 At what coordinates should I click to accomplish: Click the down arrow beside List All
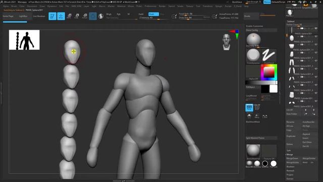[314, 110]
